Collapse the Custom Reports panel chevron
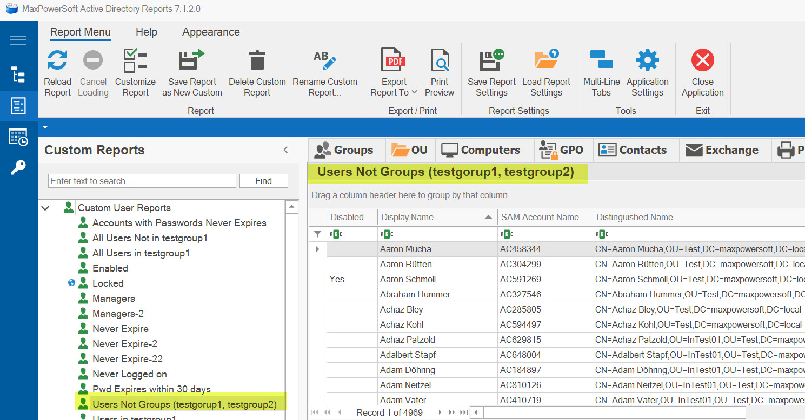The width and height of the screenshot is (805, 420). tap(286, 150)
